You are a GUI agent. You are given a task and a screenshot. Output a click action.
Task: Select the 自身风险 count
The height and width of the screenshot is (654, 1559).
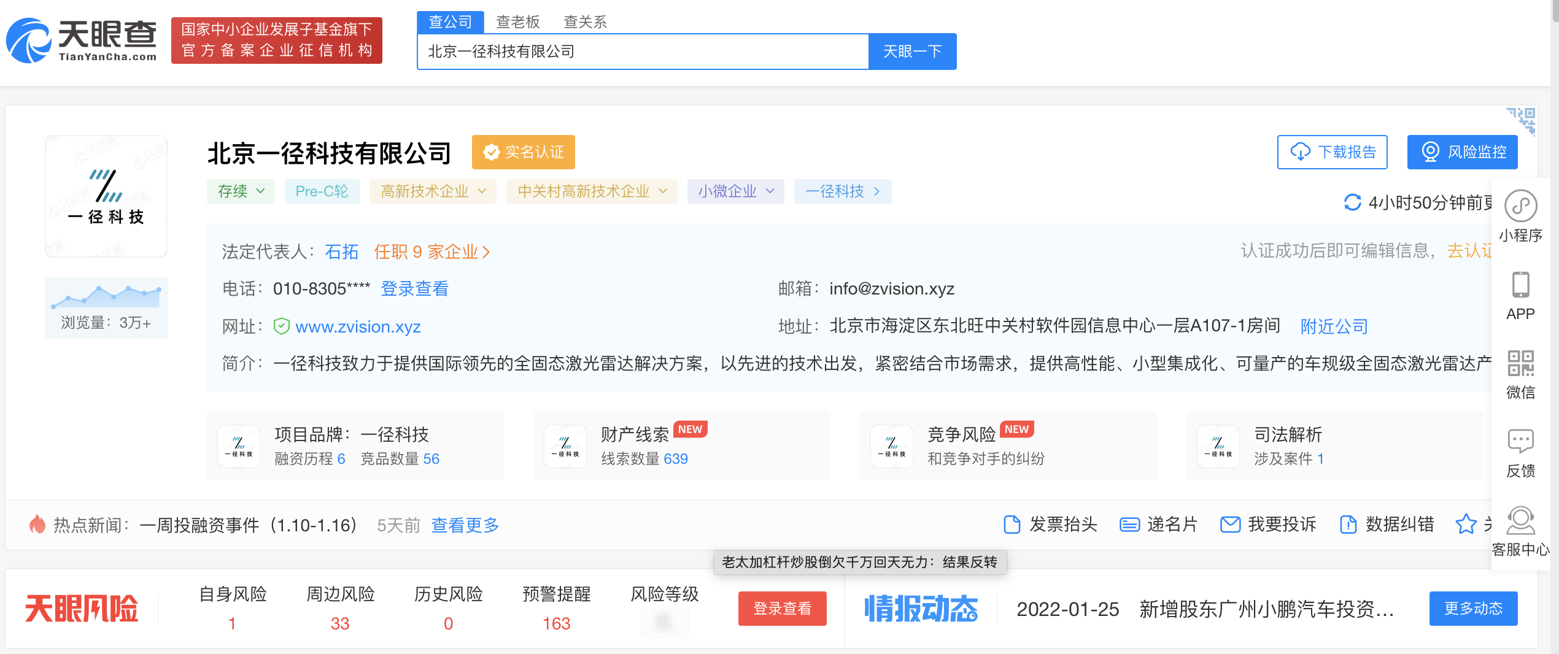click(x=232, y=623)
